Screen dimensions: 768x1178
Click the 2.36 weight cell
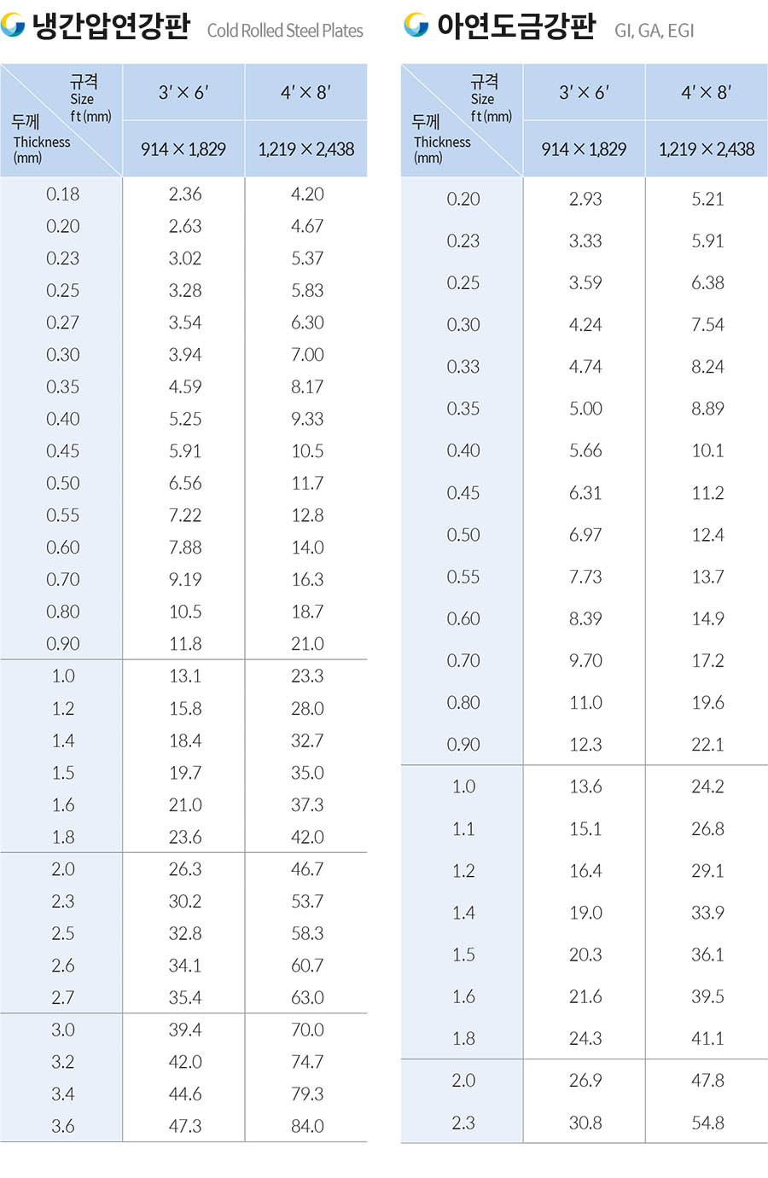pos(185,194)
